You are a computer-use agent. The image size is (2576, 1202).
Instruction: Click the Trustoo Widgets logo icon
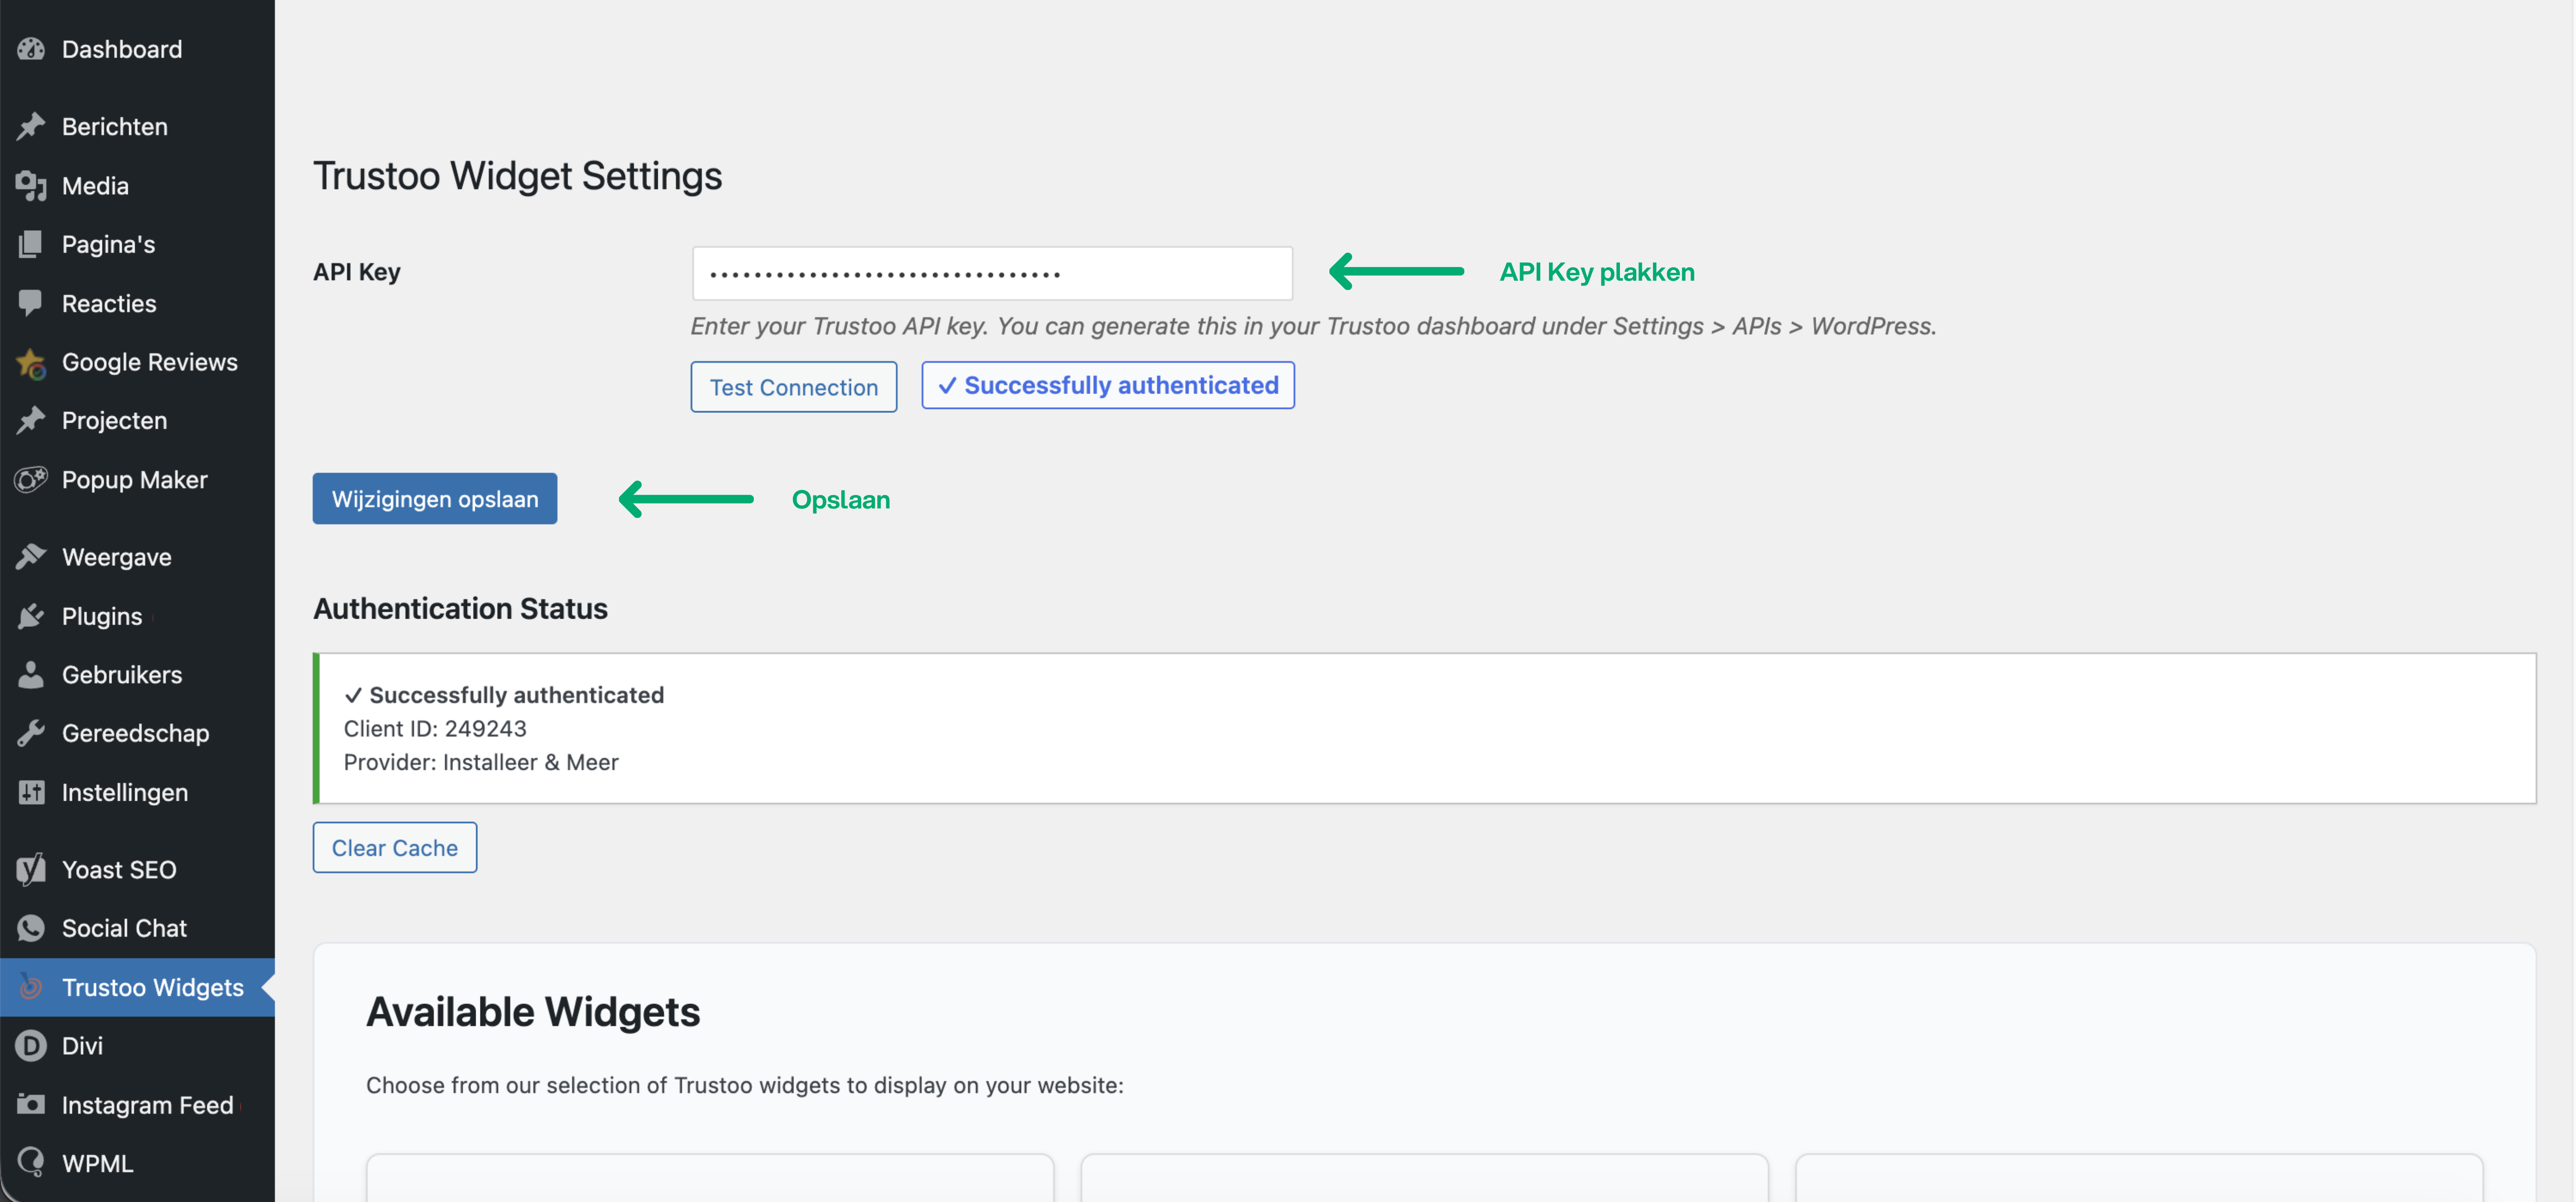point(31,987)
